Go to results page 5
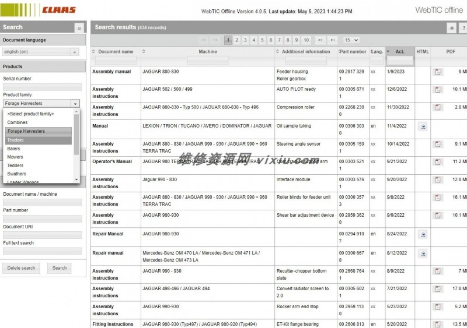The height and width of the screenshot is (328, 467). pos(263,40)
